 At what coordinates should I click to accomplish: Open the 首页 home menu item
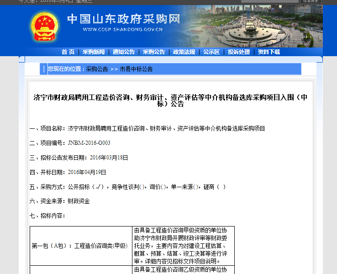[x=68, y=52]
